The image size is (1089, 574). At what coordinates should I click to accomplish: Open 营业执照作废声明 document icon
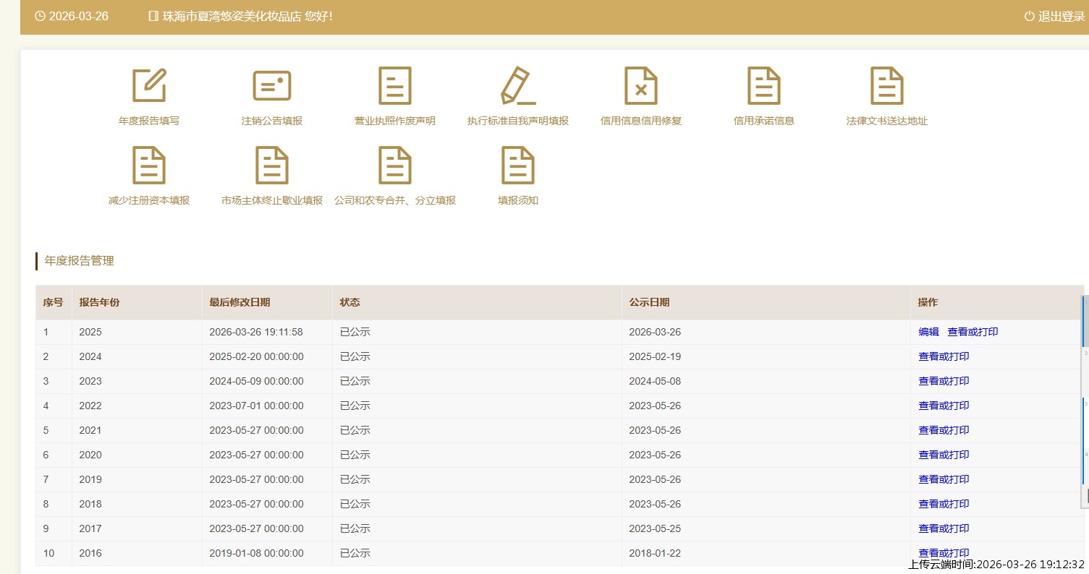pyautogui.click(x=395, y=86)
